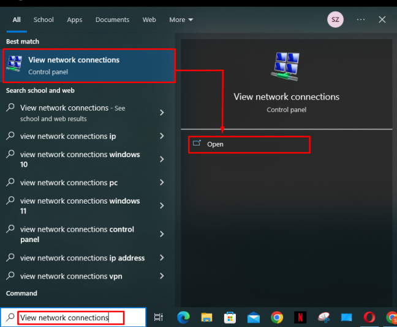Expand arrow for 'view network connections windows 11'
The height and width of the screenshot is (327, 397).
tap(162, 205)
